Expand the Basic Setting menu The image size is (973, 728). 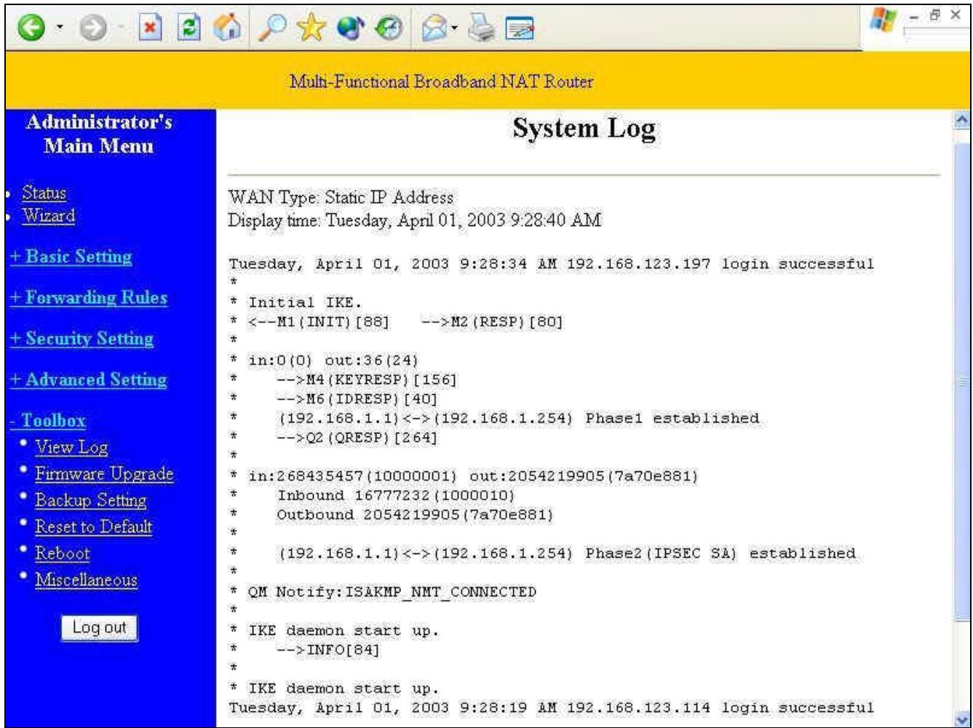click(71, 257)
